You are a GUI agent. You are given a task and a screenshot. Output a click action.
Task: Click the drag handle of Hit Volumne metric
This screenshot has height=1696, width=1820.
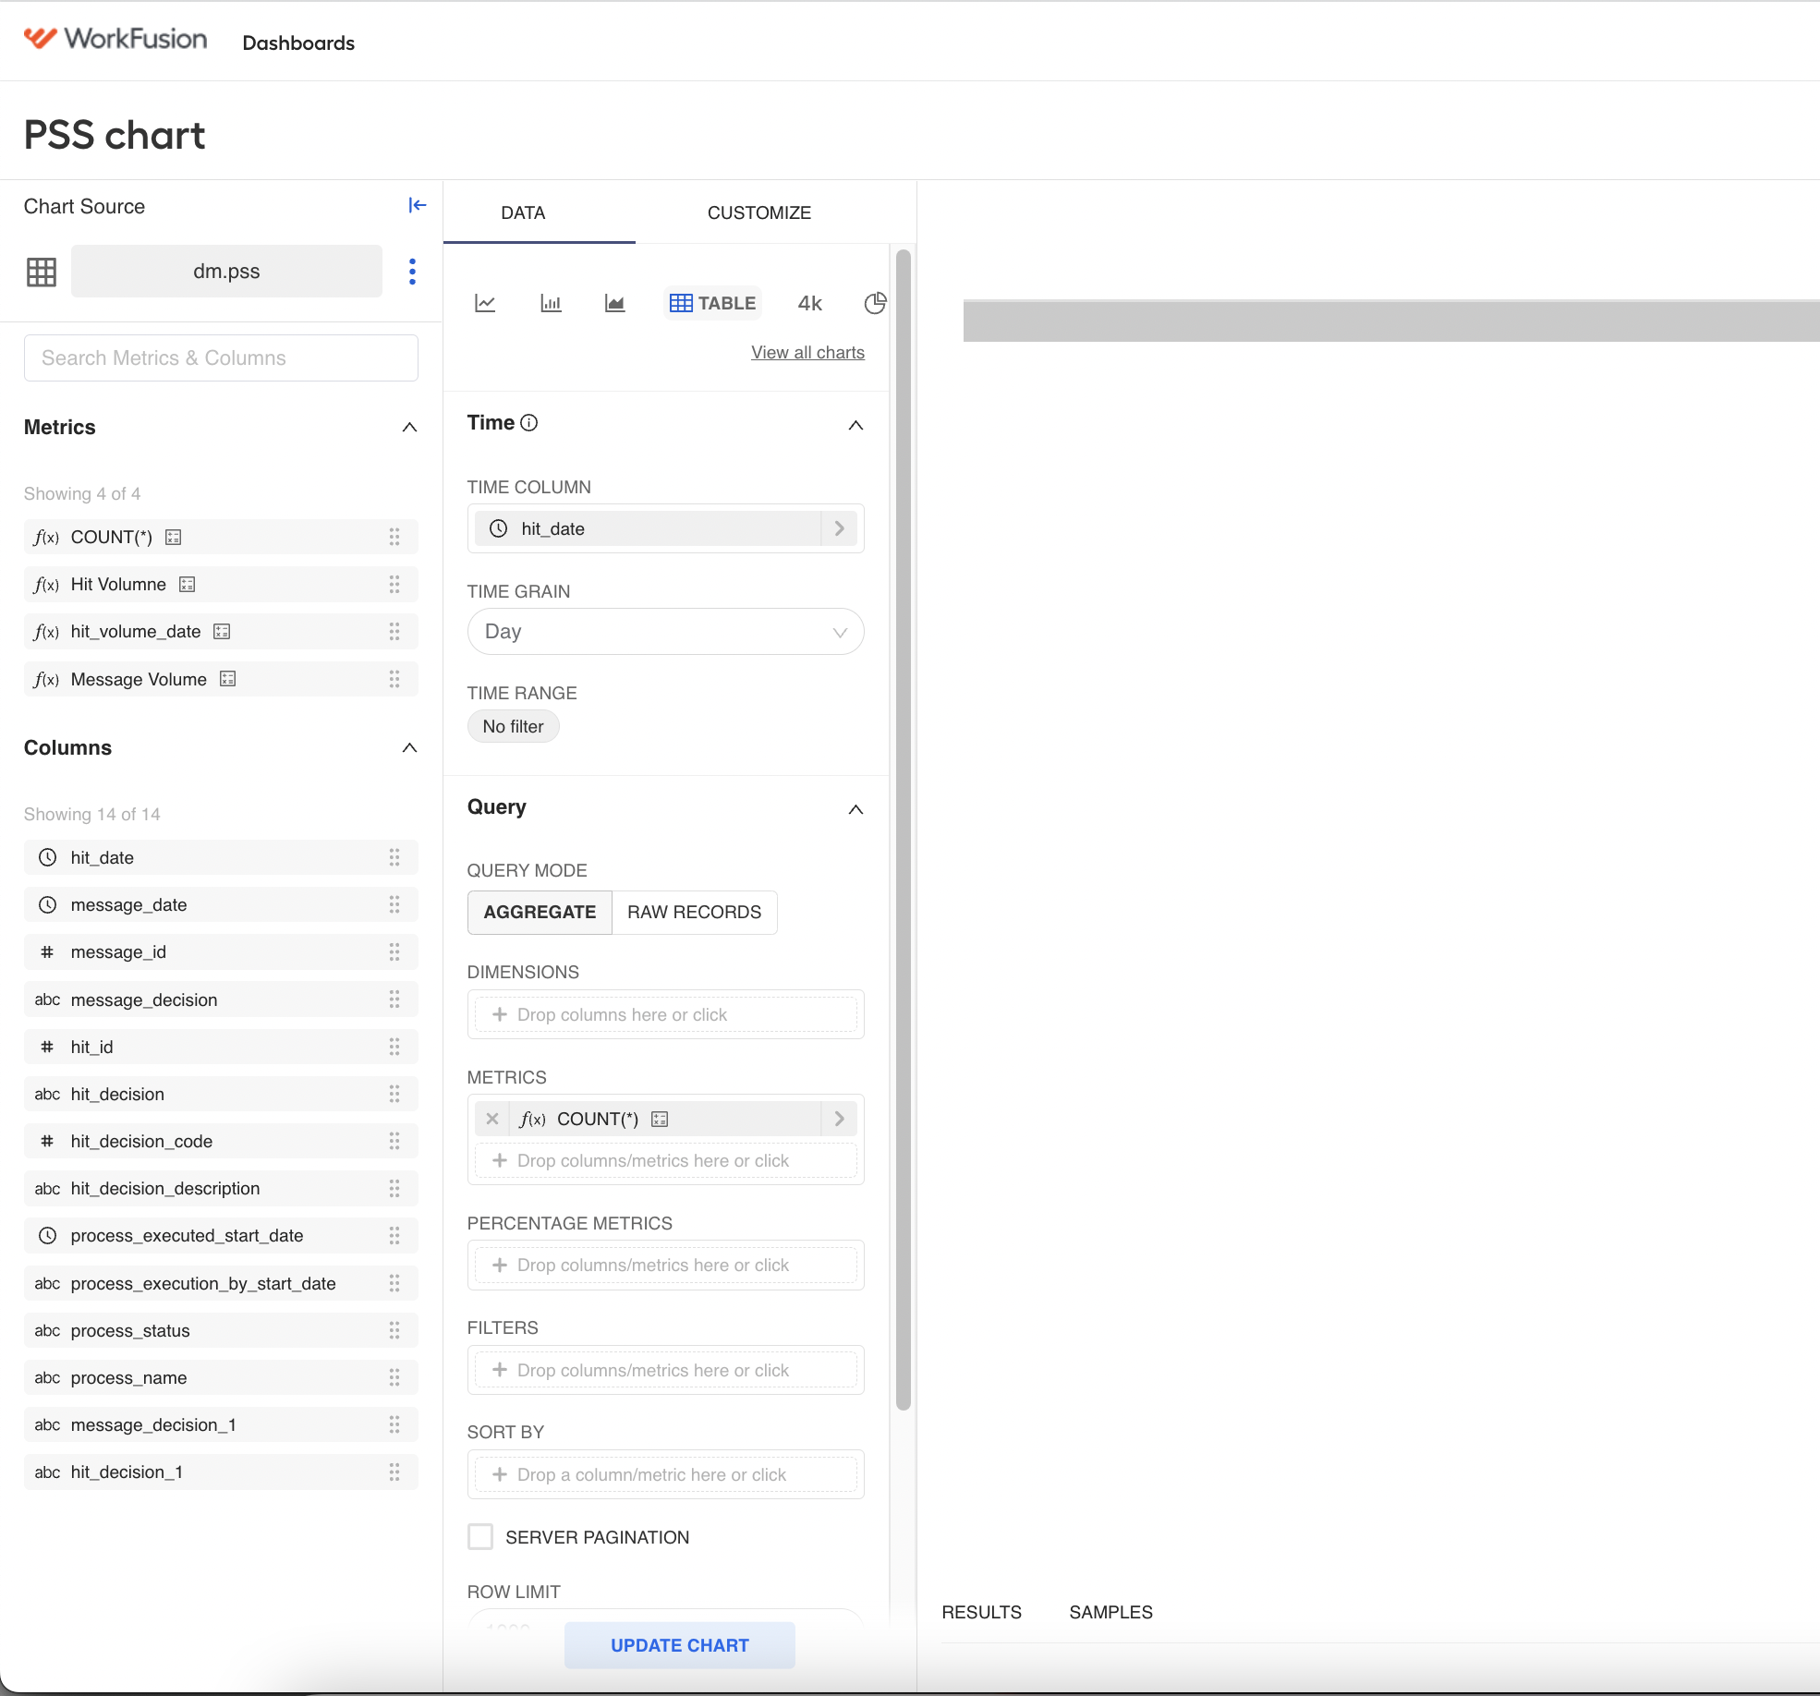point(394,584)
